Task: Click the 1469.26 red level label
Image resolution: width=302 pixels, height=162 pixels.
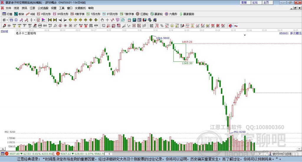Action: coord(187,42)
